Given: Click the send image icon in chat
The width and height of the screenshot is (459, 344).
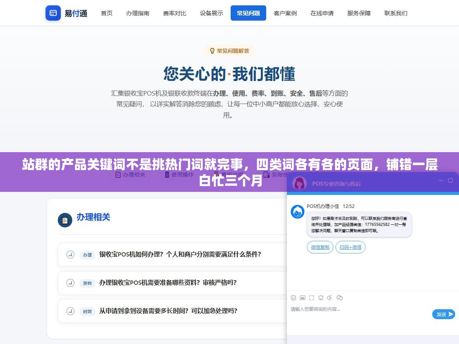Looking at the screenshot, I should pos(303,298).
